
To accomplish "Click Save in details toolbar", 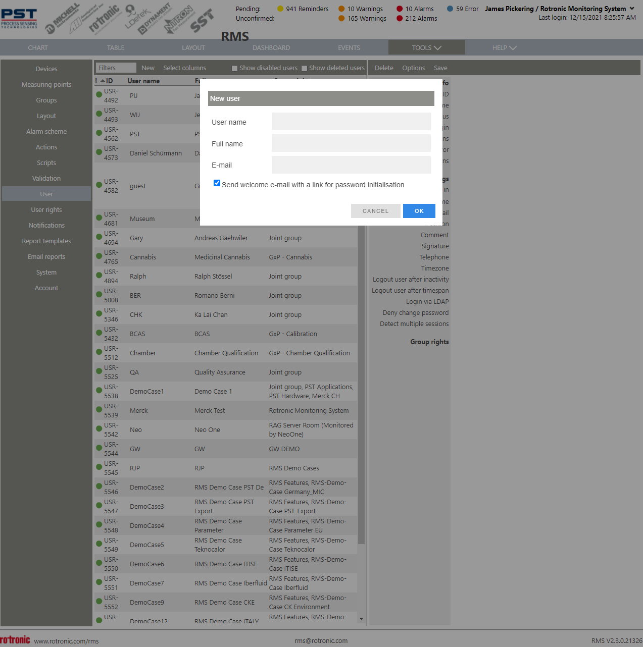I will click(x=440, y=68).
